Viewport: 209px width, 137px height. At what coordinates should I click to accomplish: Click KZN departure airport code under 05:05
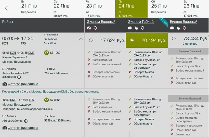point(5,44)
